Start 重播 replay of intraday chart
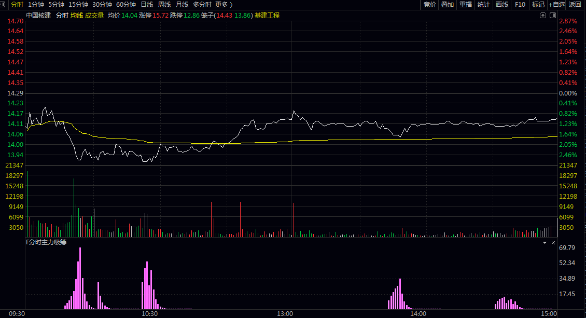586x318 pixels. [466, 5]
